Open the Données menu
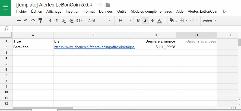241x111 pixels. 106,12
